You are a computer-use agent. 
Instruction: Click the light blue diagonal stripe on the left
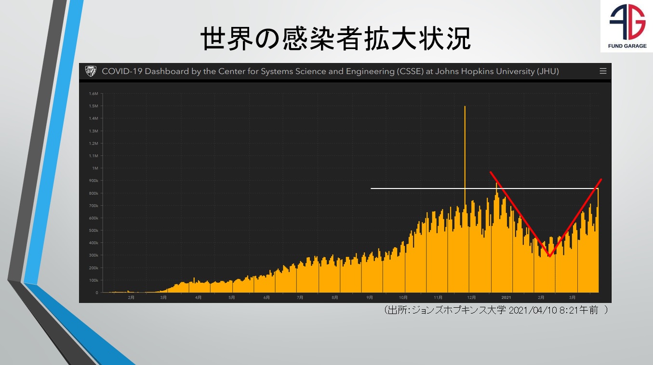pyautogui.click(x=53, y=144)
